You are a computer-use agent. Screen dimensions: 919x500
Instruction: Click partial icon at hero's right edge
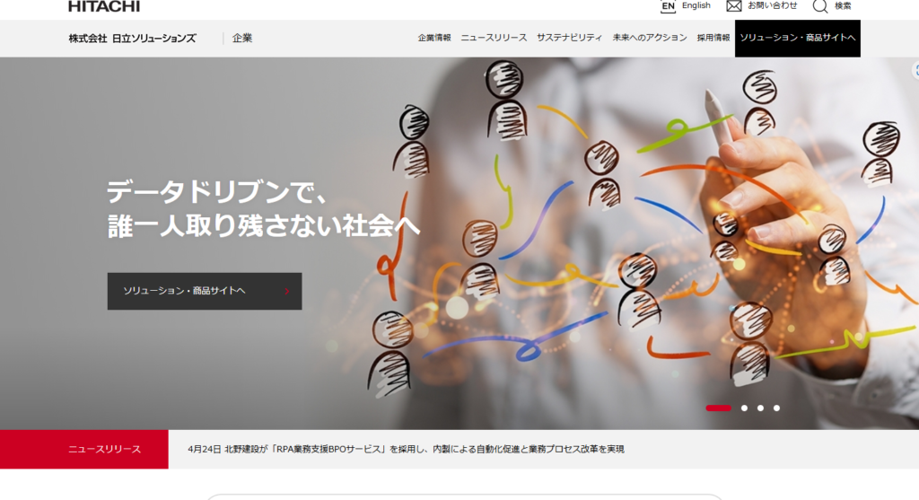pos(915,70)
